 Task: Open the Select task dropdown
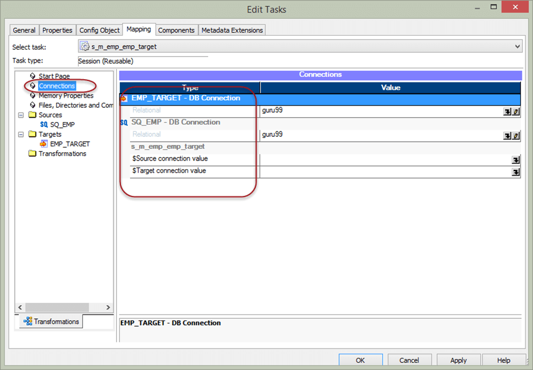coord(517,47)
